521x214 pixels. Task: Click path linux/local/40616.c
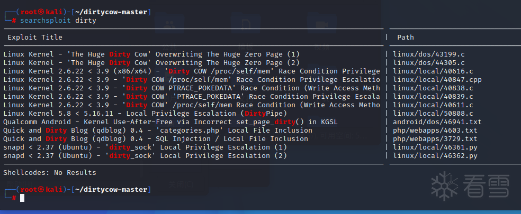[x=433, y=71]
